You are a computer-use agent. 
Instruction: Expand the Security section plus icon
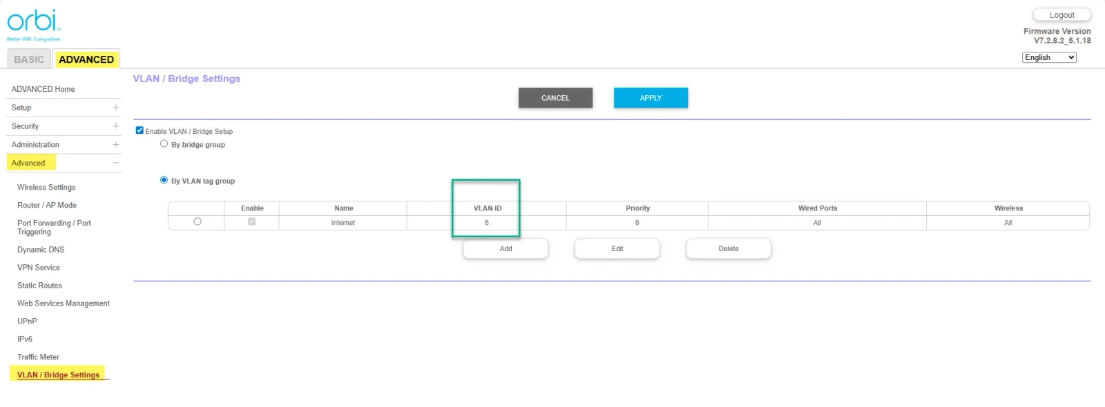coord(115,126)
